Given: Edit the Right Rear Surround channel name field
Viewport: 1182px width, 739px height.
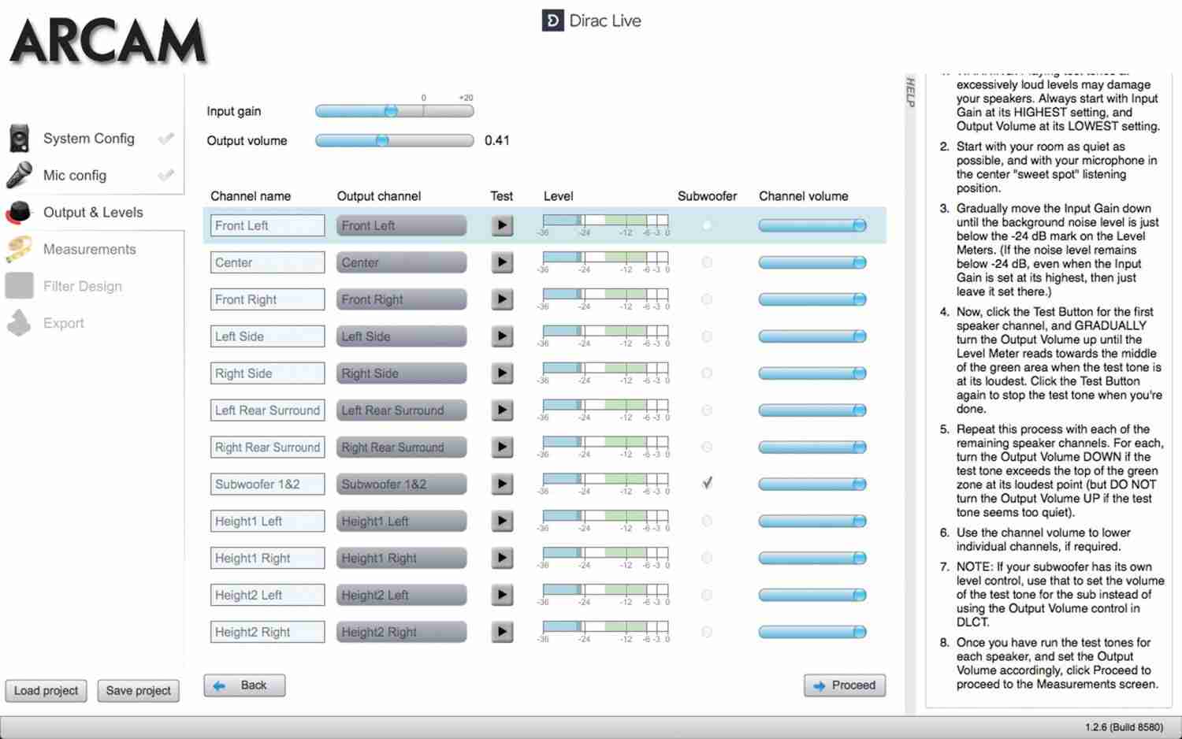Looking at the screenshot, I should tap(267, 447).
